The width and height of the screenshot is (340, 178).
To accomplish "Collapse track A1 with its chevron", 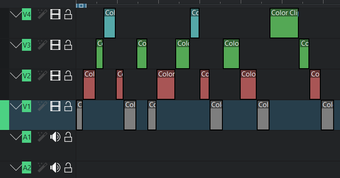I will (x=16, y=137).
